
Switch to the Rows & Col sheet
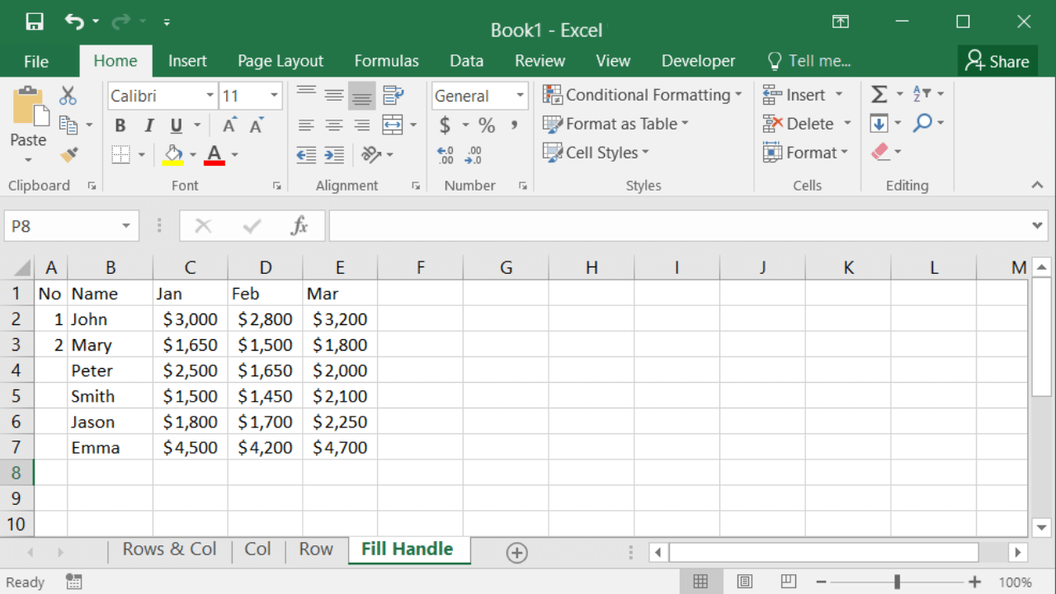(x=169, y=549)
